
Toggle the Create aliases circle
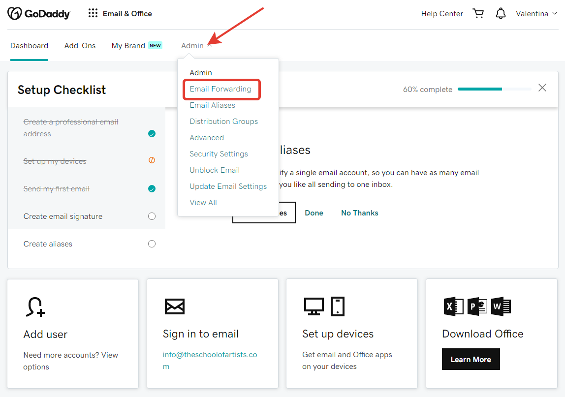(x=152, y=244)
